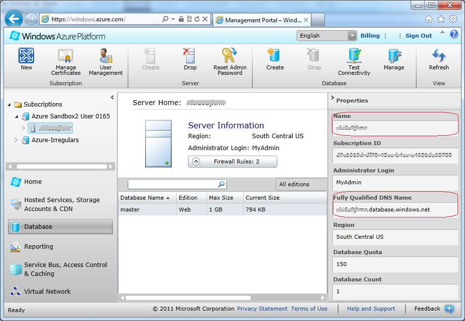Image resolution: width=465 pixels, height=321 pixels.
Task: Click the search magnifier in database filter
Action: (x=221, y=184)
